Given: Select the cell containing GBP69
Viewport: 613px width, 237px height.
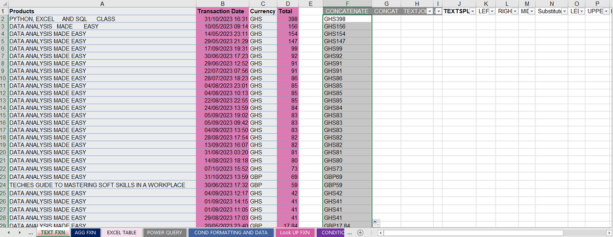Looking at the screenshot, I should pos(347,176).
